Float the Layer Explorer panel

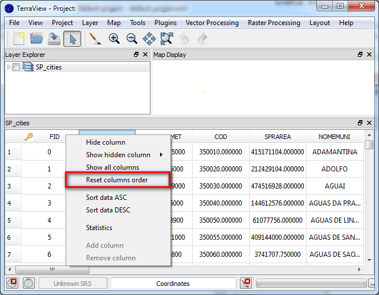pos(136,55)
